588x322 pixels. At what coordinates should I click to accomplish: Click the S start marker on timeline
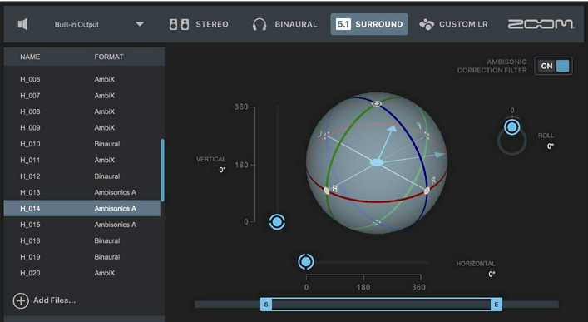point(266,305)
